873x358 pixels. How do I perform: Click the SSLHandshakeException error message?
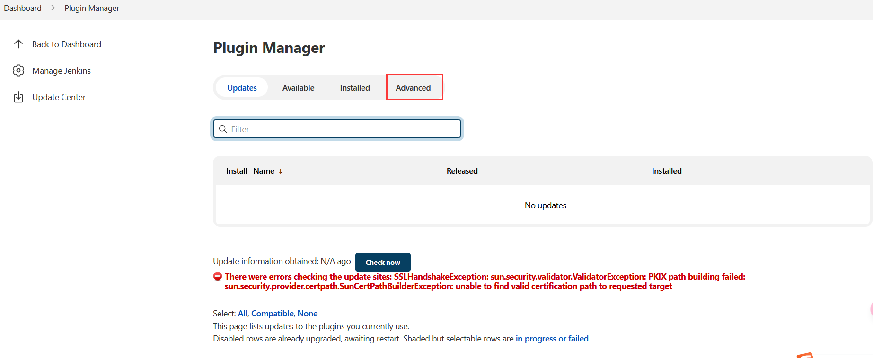[x=485, y=281]
